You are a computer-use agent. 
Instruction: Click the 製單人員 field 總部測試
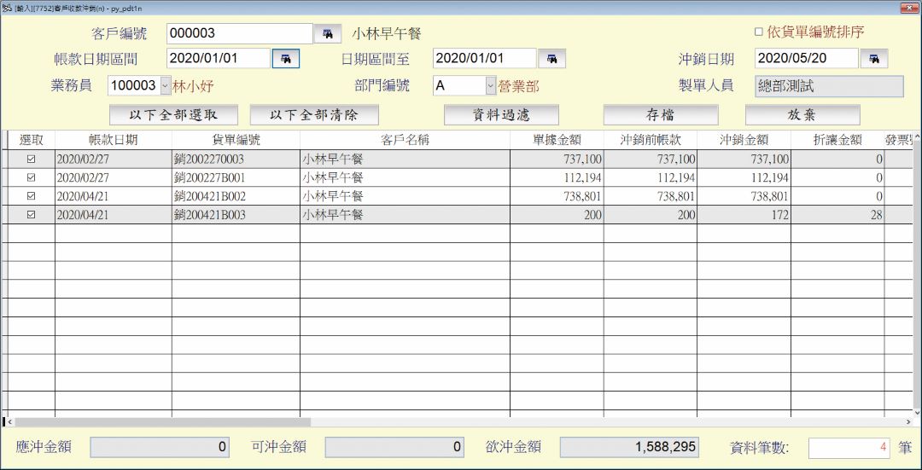point(828,86)
